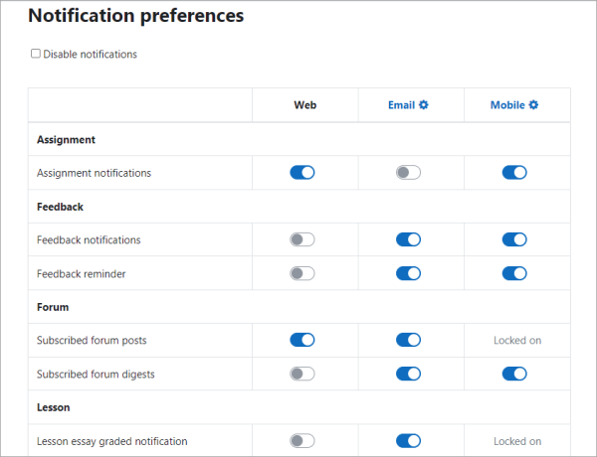Turn off Mobile toggle for Feedback reminder

coord(514,273)
